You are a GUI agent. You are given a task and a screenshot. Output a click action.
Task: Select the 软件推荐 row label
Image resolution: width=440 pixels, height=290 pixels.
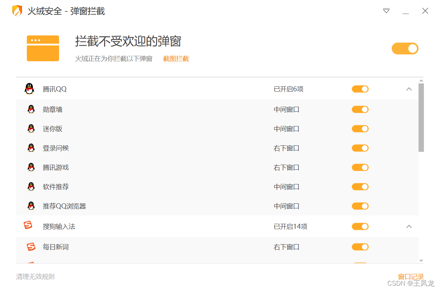pyautogui.click(x=56, y=187)
